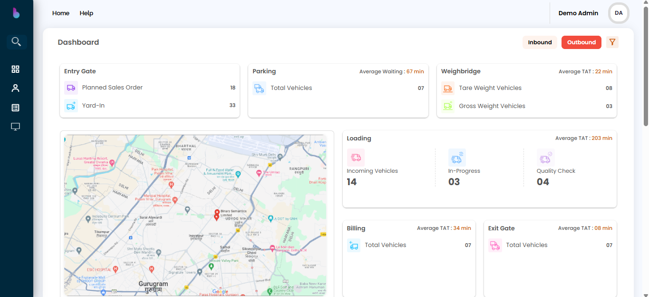Click the search icon in sidebar

(x=16, y=42)
